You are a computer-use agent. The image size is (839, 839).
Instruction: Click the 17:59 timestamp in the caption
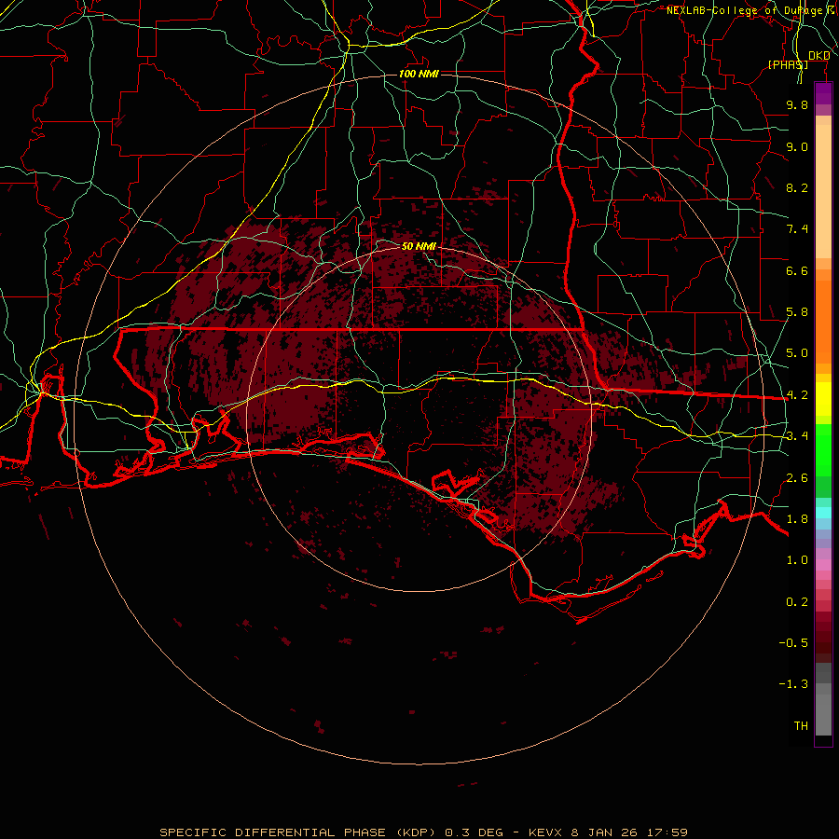coord(667,832)
